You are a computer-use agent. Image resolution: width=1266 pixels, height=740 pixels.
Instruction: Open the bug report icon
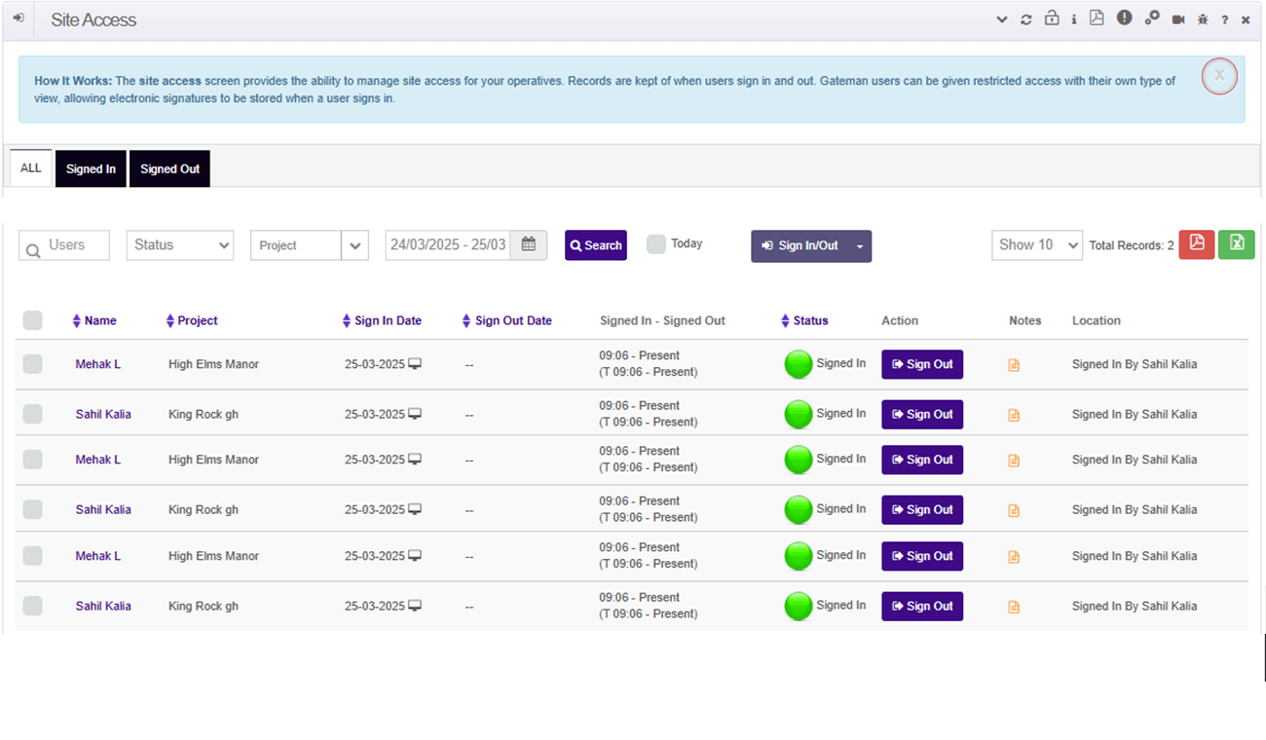pyautogui.click(x=1203, y=19)
